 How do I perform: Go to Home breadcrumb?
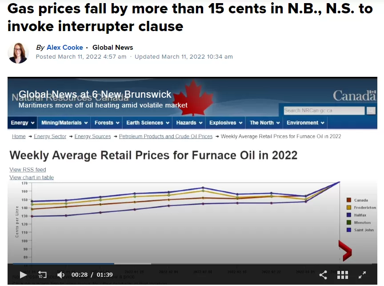tap(19, 136)
